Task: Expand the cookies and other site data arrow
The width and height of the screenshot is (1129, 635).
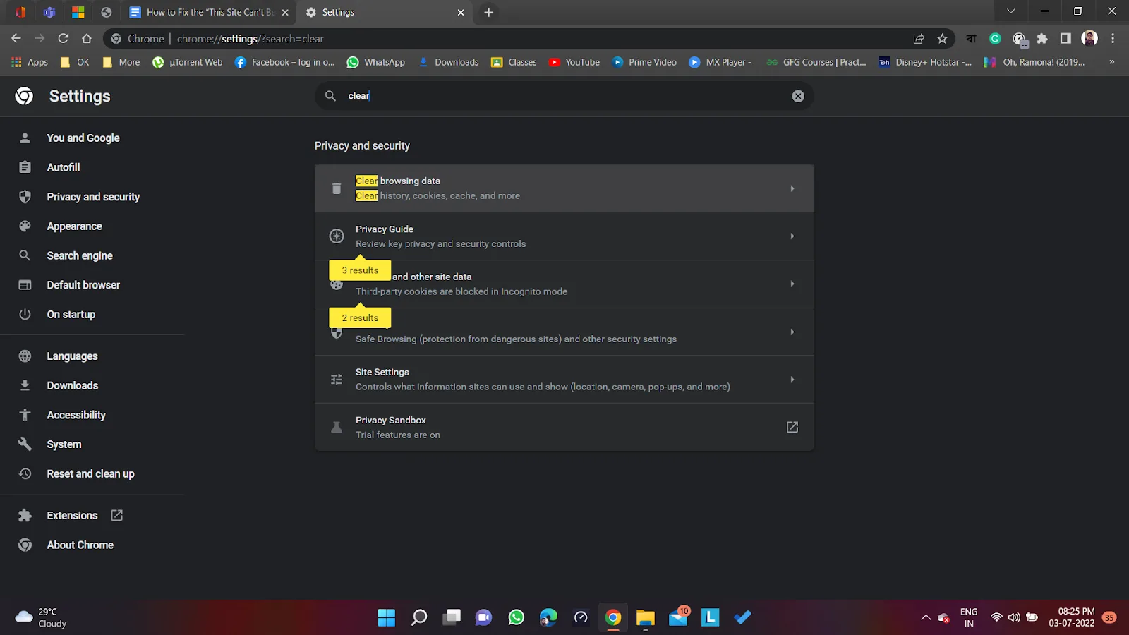Action: click(x=792, y=284)
